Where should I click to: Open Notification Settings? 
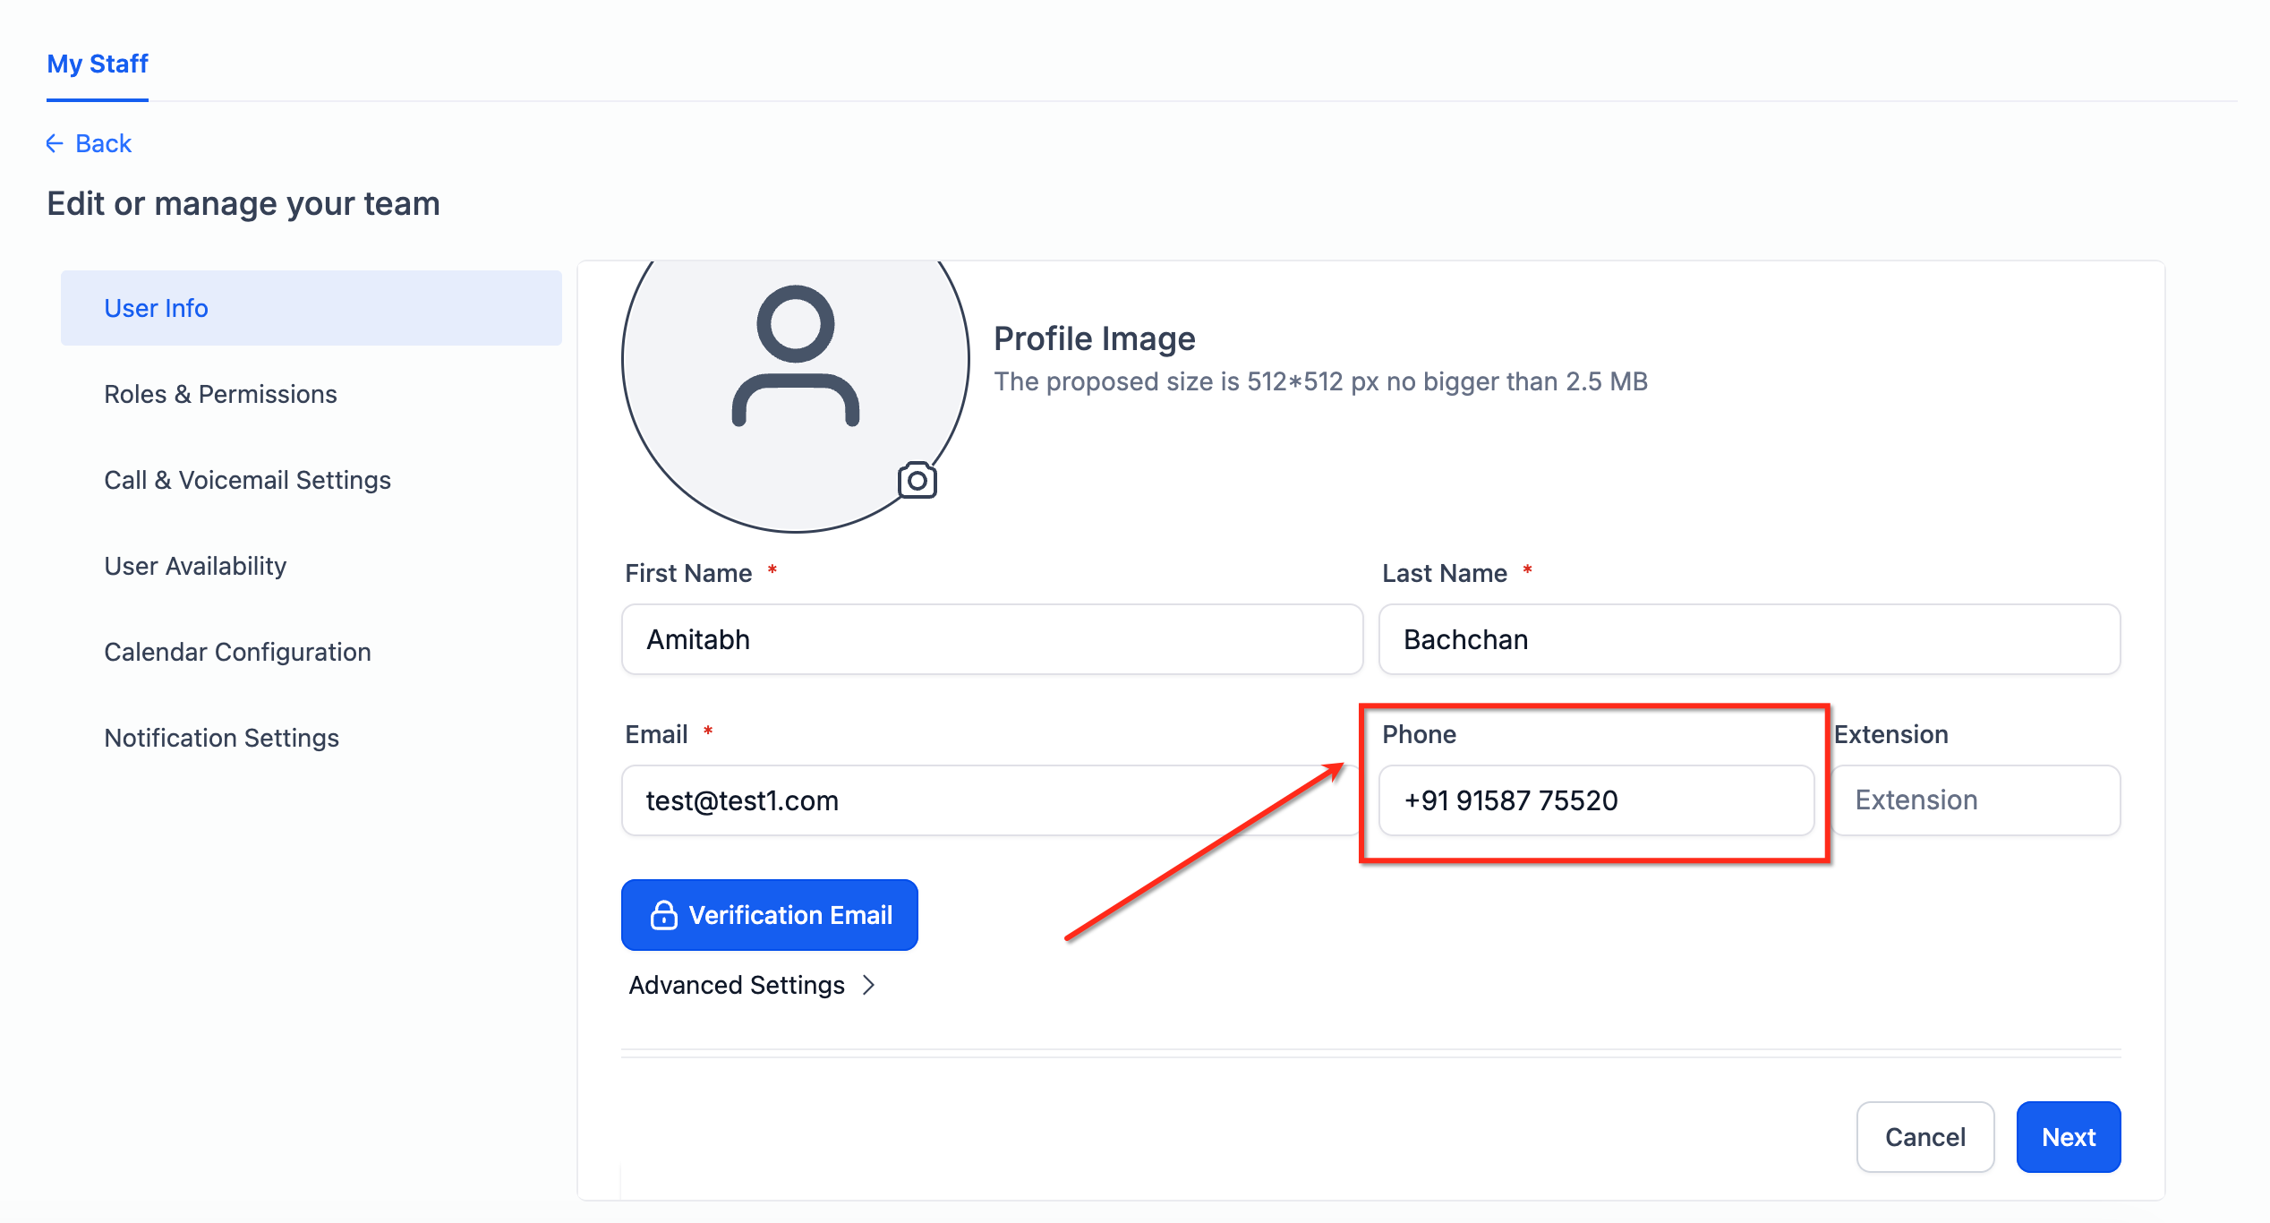[x=221, y=738]
